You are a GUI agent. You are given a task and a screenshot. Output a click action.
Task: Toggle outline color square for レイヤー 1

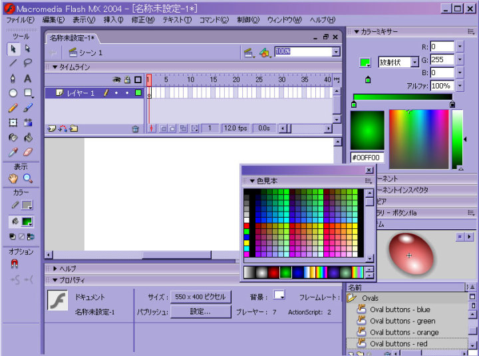pos(138,92)
